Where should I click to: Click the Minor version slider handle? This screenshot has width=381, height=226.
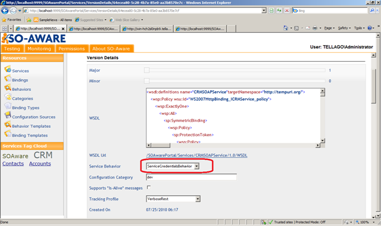[146, 81]
